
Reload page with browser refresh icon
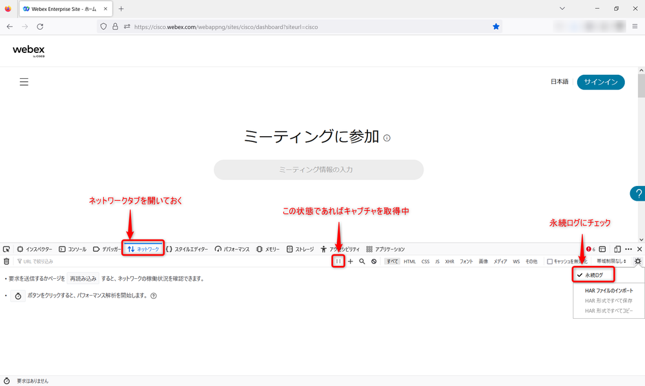coord(40,26)
